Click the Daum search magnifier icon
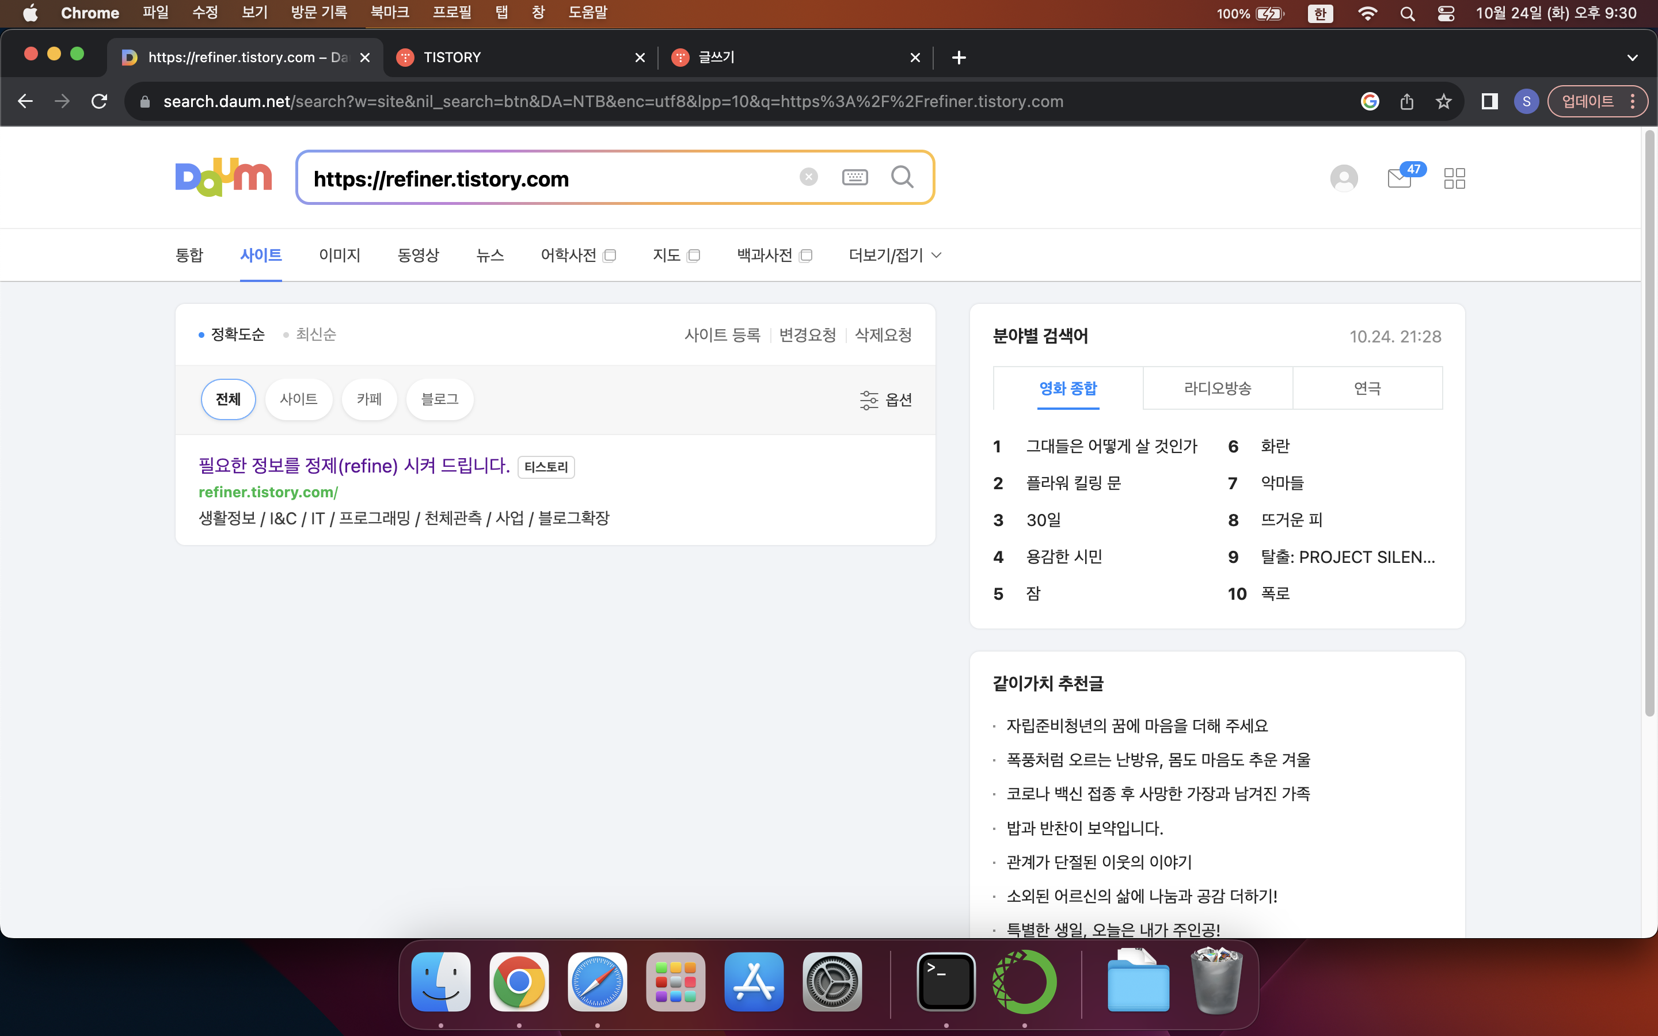The width and height of the screenshot is (1658, 1036). [902, 177]
